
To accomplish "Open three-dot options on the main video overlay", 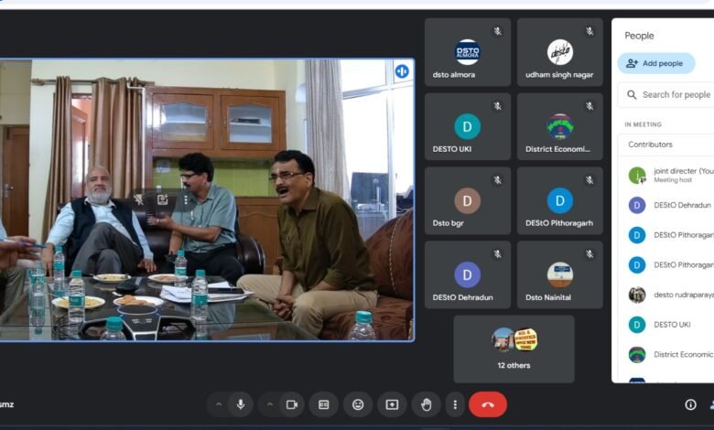I will (186, 199).
